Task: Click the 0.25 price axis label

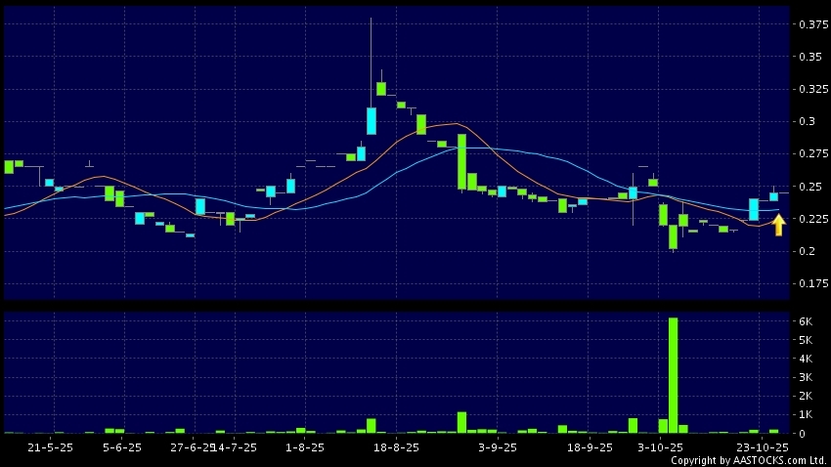Action: click(x=808, y=187)
